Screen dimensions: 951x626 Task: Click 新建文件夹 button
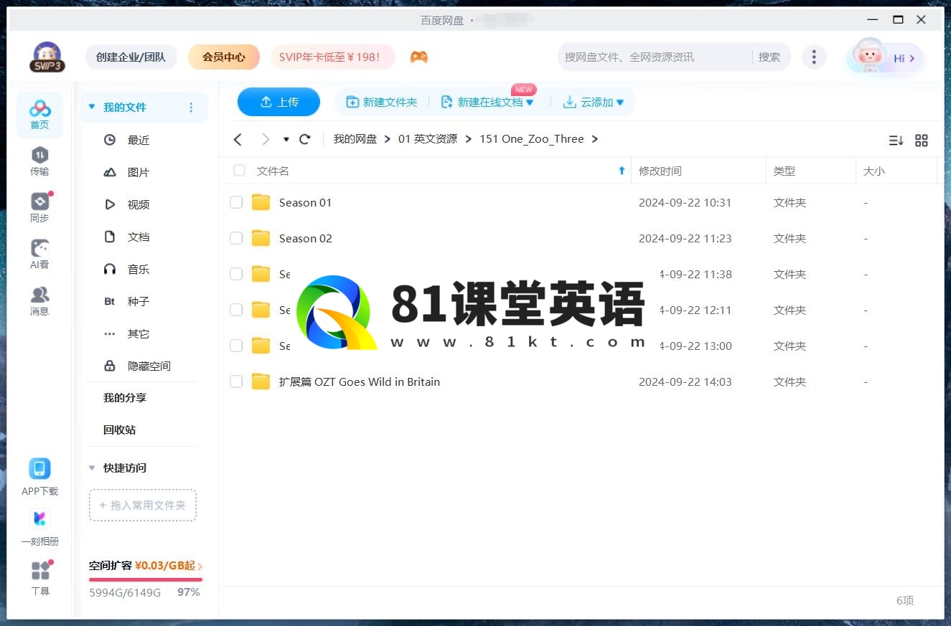coord(381,103)
